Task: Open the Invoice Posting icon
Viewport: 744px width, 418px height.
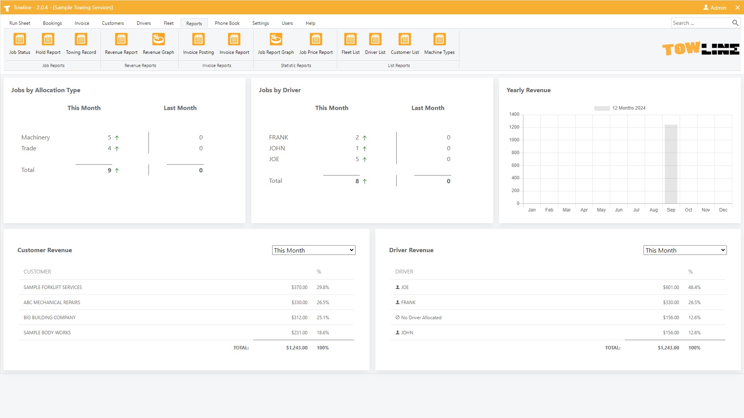Action: tap(198, 40)
